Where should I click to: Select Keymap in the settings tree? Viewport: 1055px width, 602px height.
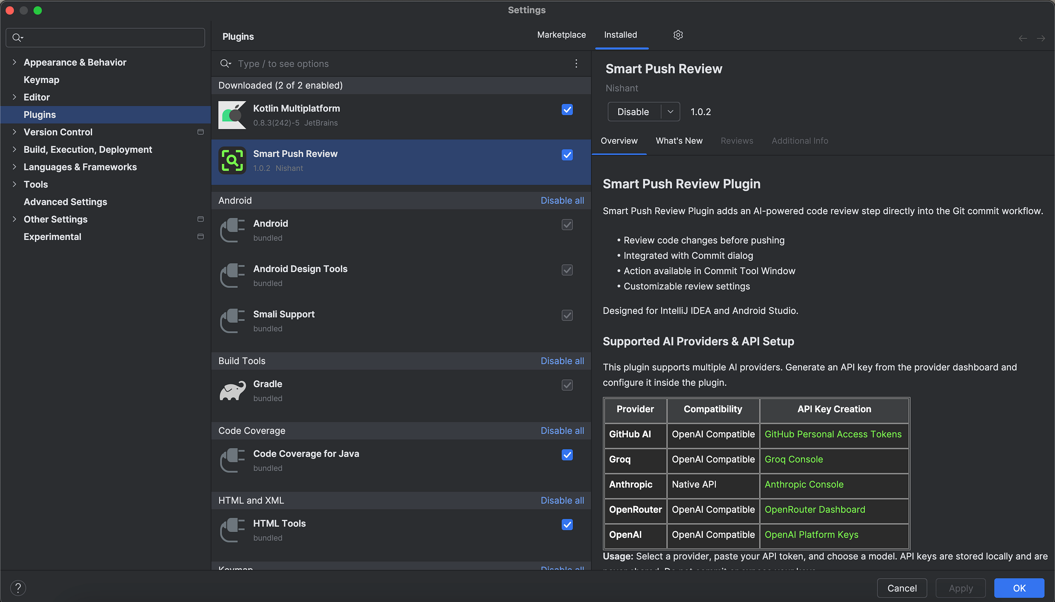105,80
